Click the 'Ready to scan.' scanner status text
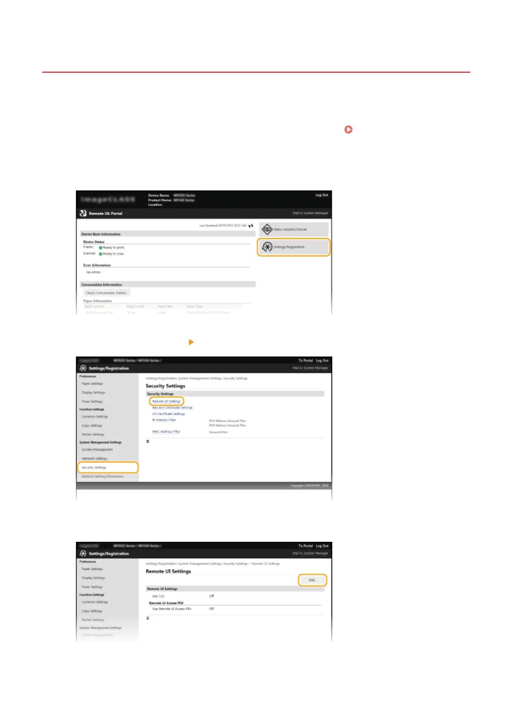508x719 pixels. tap(113, 254)
